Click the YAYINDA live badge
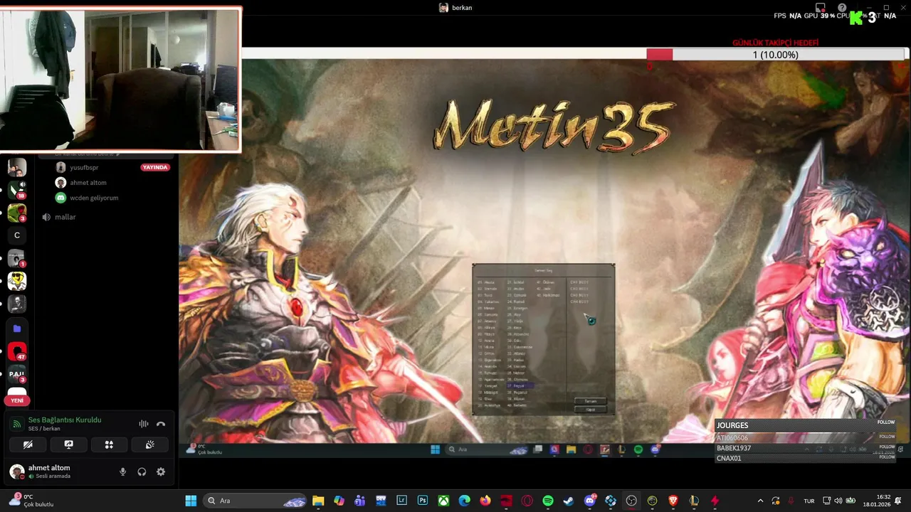Screen dimensions: 911x512 click(x=155, y=168)
